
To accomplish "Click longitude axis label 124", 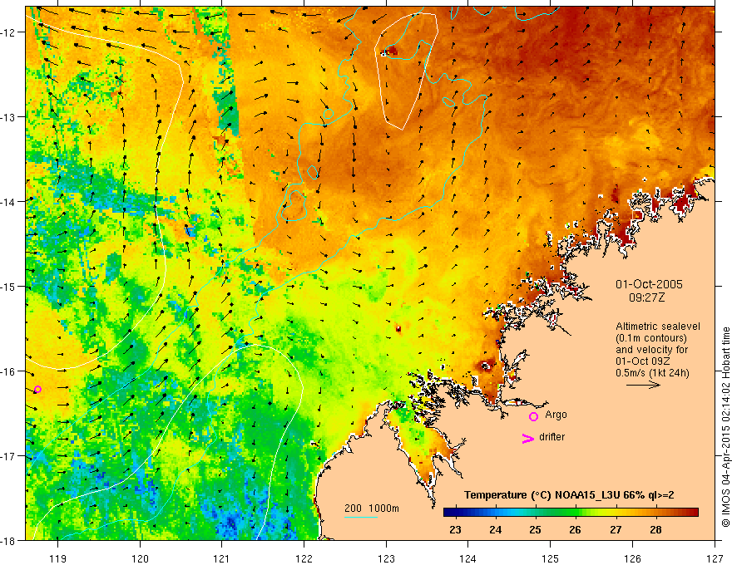I will (x=468, y=558).
